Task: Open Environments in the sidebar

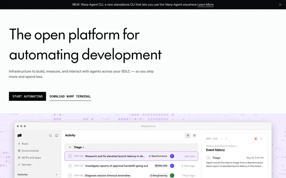Action: 30,151
